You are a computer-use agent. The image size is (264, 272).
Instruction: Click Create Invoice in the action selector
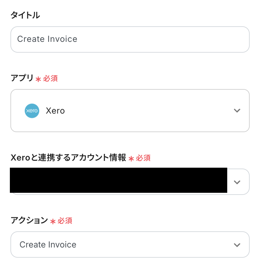pyautogui.click(x=48, y=245)
